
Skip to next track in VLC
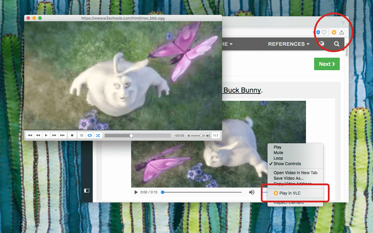coord(62,135)
